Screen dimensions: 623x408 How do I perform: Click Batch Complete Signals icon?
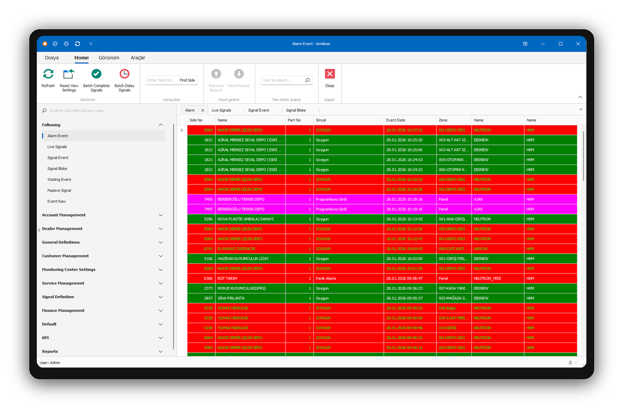coord(96,74)
